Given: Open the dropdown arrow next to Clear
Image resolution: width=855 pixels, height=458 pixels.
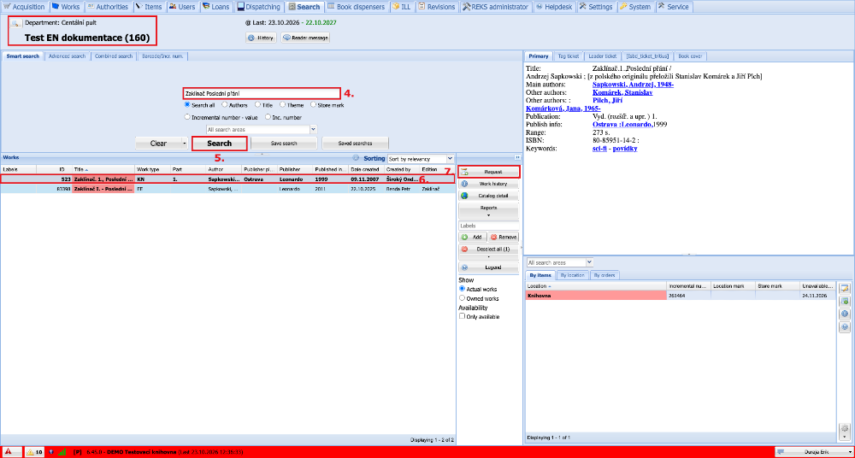Looking at the screenshot, I should [185, 144].
